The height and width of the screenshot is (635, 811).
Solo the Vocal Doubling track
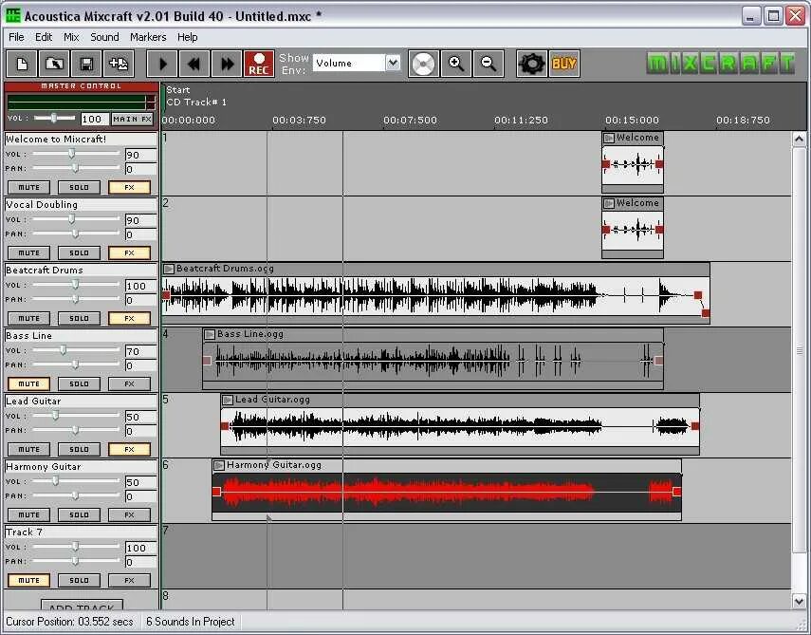79,253
